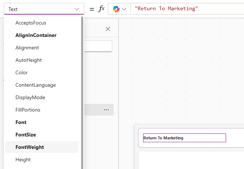Choose the Height property
244x169 pixels.
(23, 159)
